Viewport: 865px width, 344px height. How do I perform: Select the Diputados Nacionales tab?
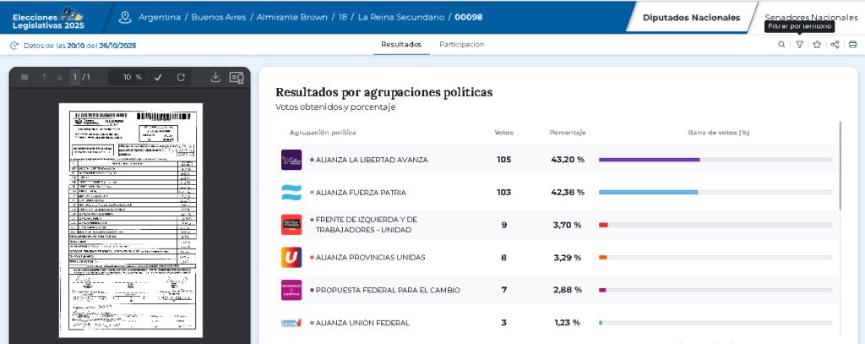(691, 17)
